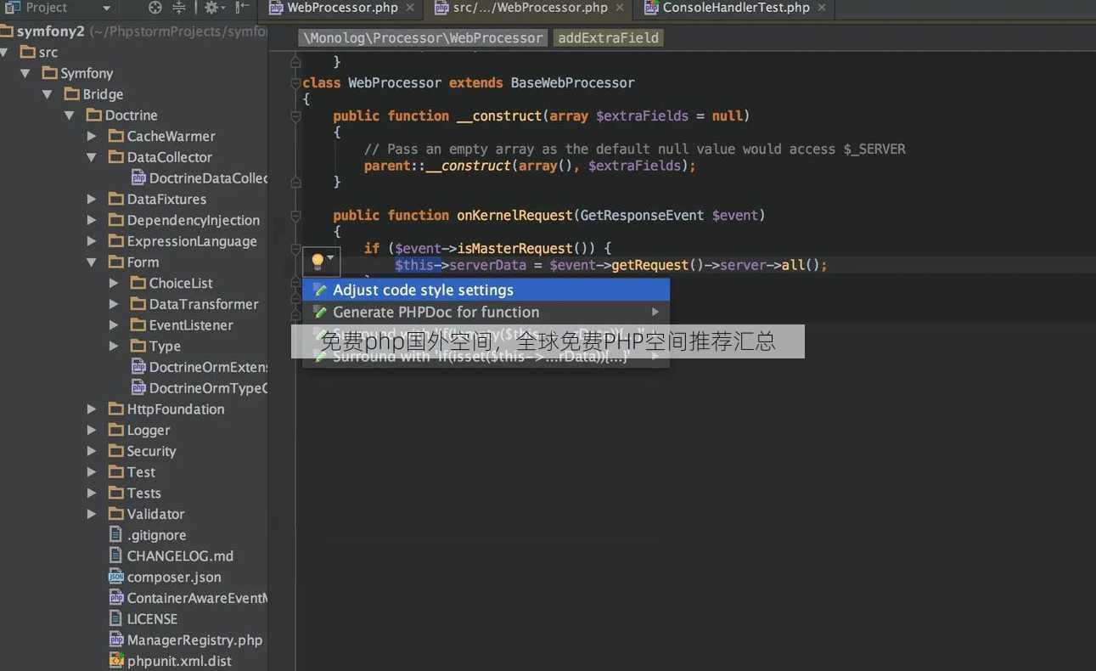Click the fold marker beside onKernelRequest function

pyautogui.click(x=295, y=216)
